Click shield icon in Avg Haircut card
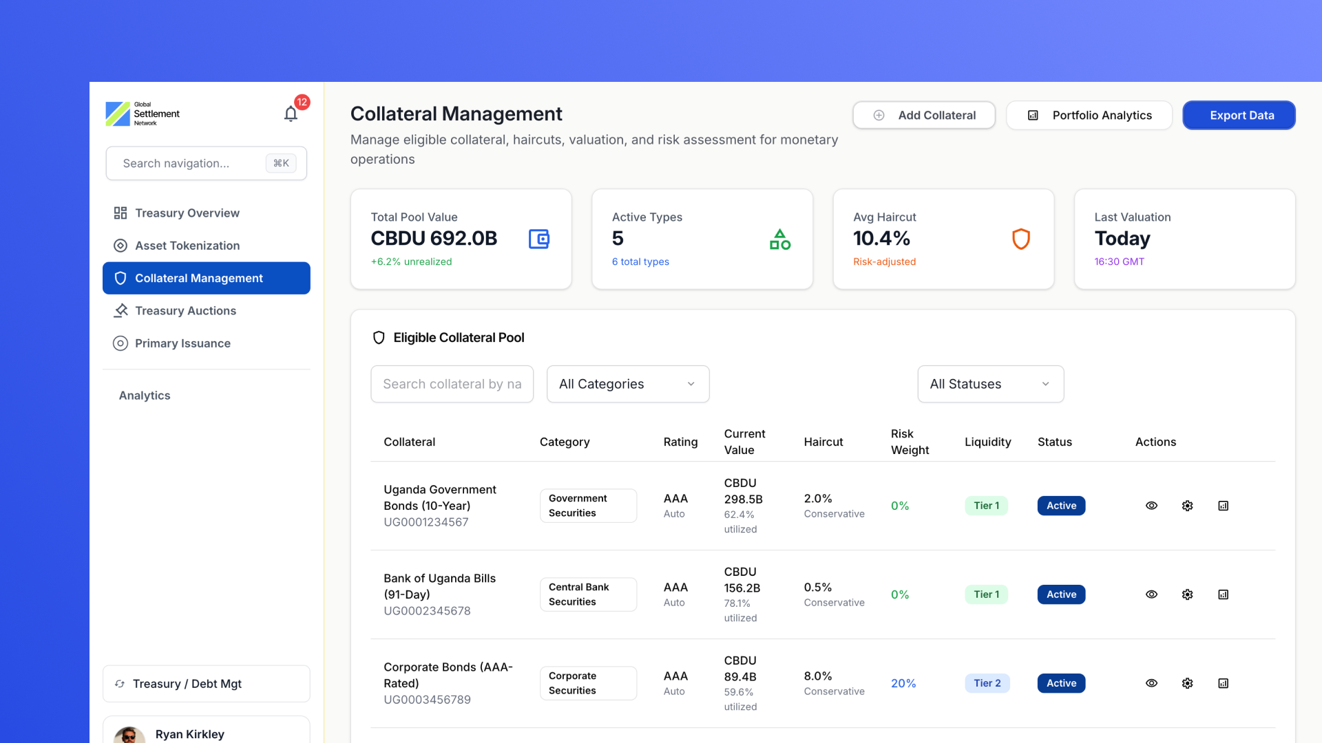 (x=1020, y=239)
